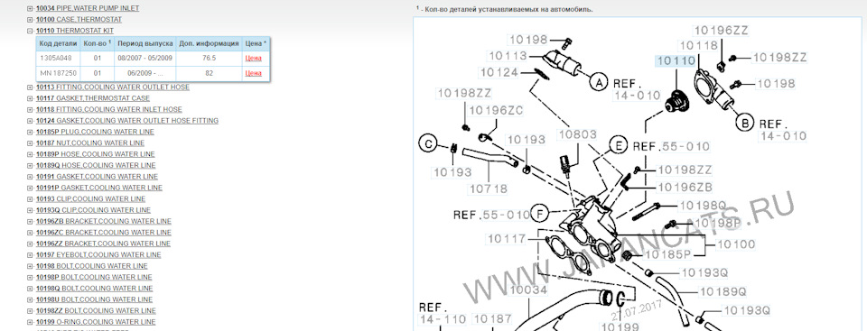This screenshot has height=331, width=867.
Task: Expand the 10191P GASKET,COOLING WATER LINE node
Action: pyautogui.click(x=30, y=188)
